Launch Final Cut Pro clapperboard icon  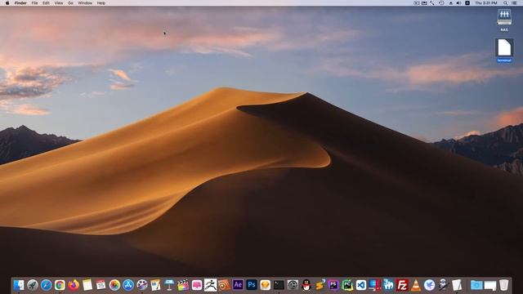183,285
